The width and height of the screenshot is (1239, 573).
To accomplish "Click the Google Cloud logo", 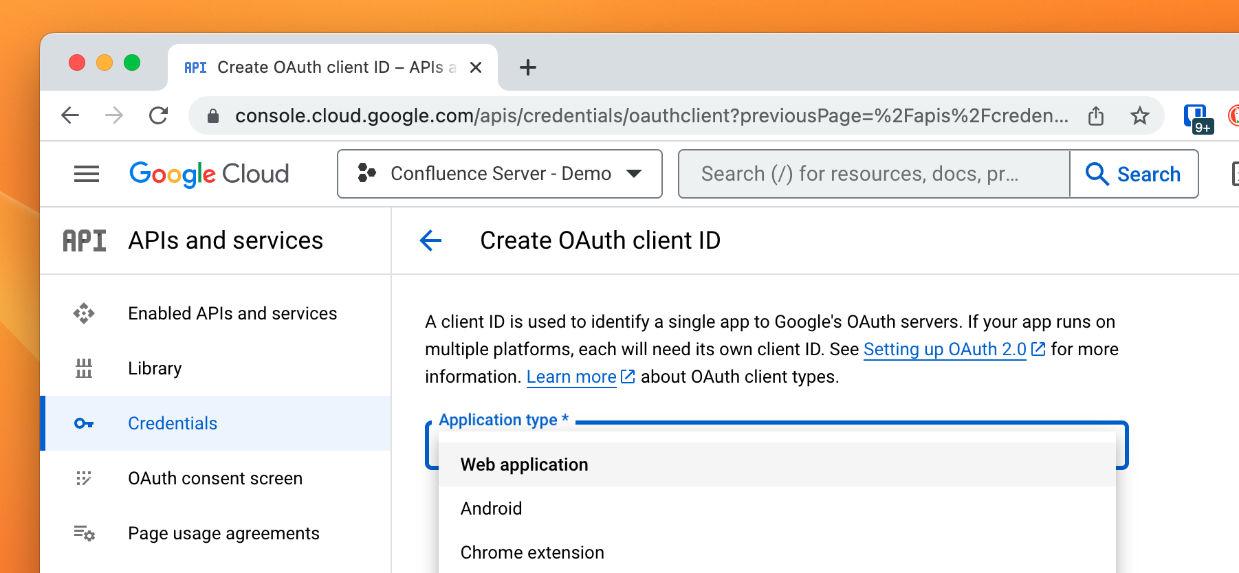I will [x=209, y=174].
